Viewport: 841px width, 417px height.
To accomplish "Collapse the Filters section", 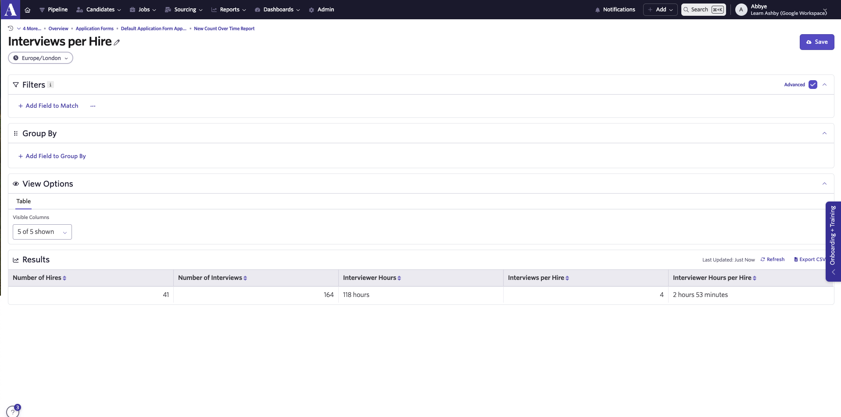I will pos(825,85).
